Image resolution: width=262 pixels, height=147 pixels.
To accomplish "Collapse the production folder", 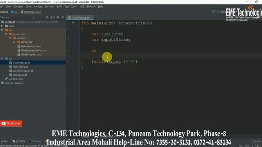I will click(x=6, y=34).
